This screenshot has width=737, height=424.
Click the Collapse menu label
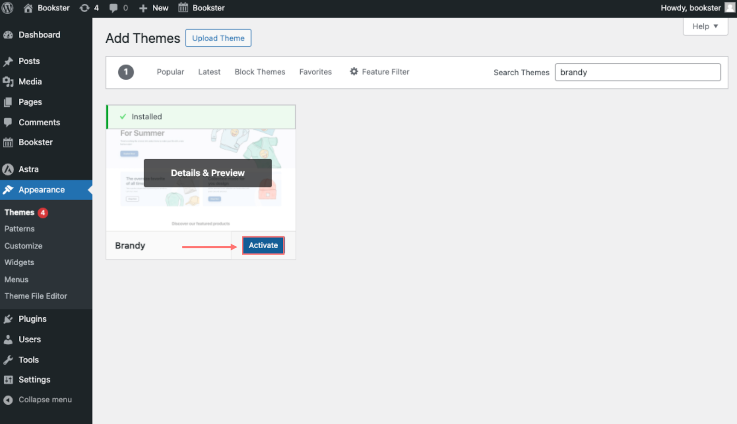(45, 400)
